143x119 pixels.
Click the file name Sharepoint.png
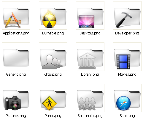[90, 116]
